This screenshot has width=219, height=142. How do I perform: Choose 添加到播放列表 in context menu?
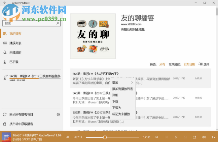[x=123, y=89]
